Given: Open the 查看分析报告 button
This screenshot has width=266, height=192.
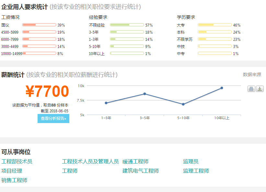Looking at the screenshot, I should pyautogui.click(x=53, y=119).
